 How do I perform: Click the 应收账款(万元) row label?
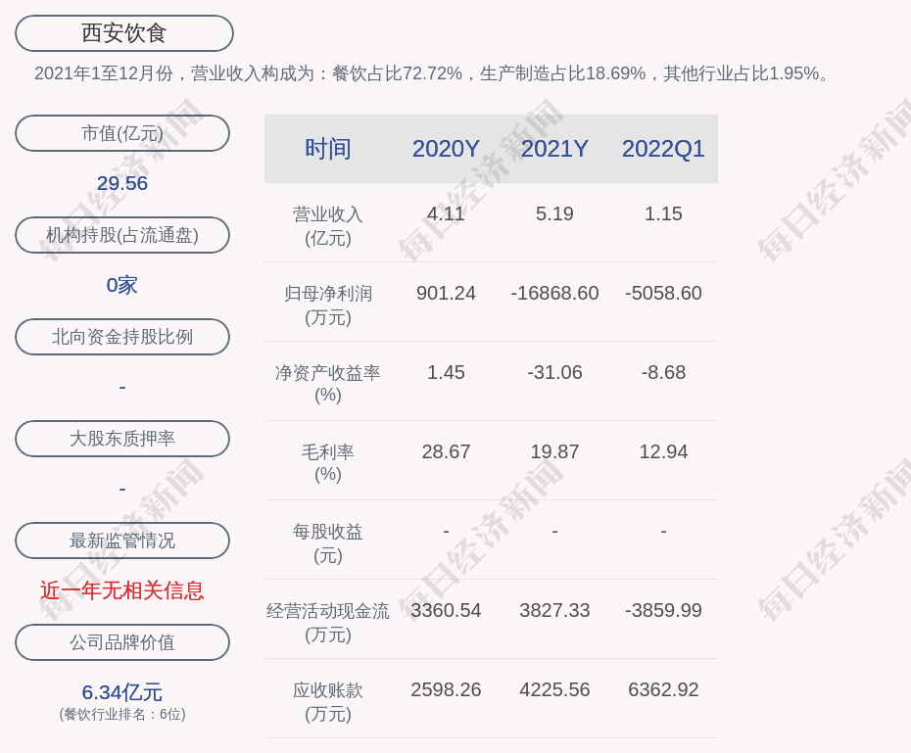(x=328, y=702)
